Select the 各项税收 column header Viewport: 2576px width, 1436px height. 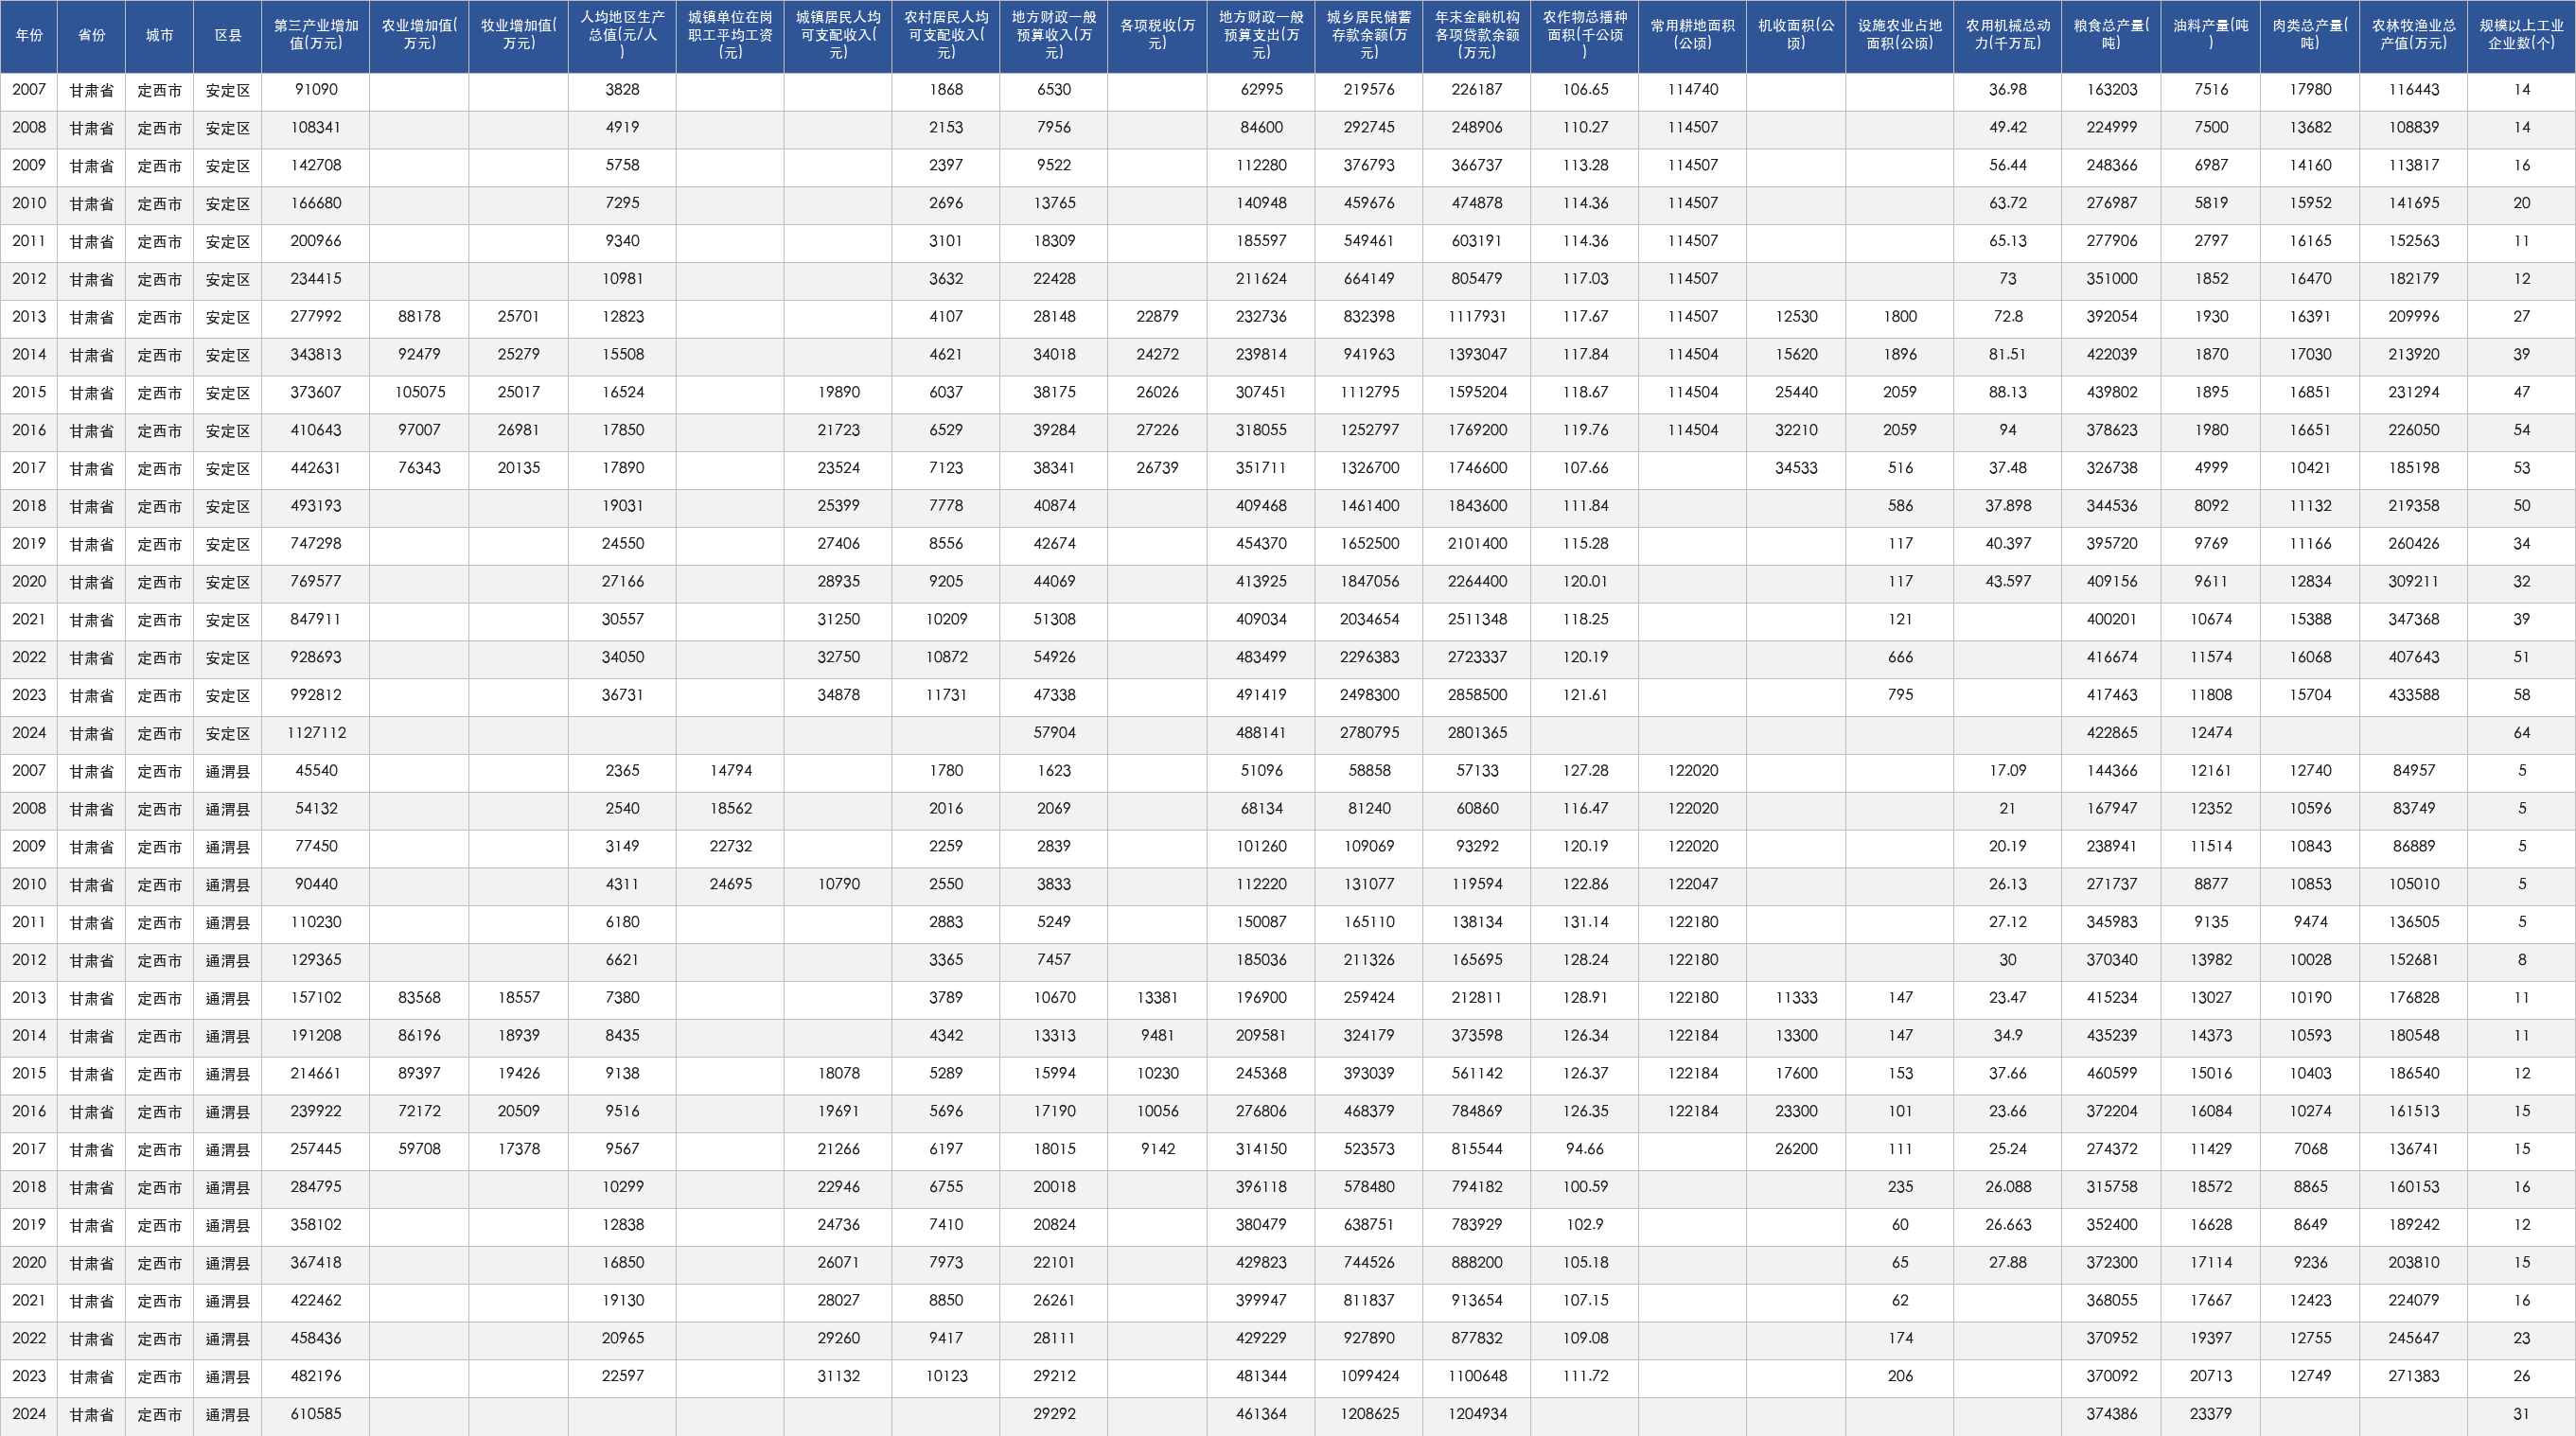[1157, 35]
